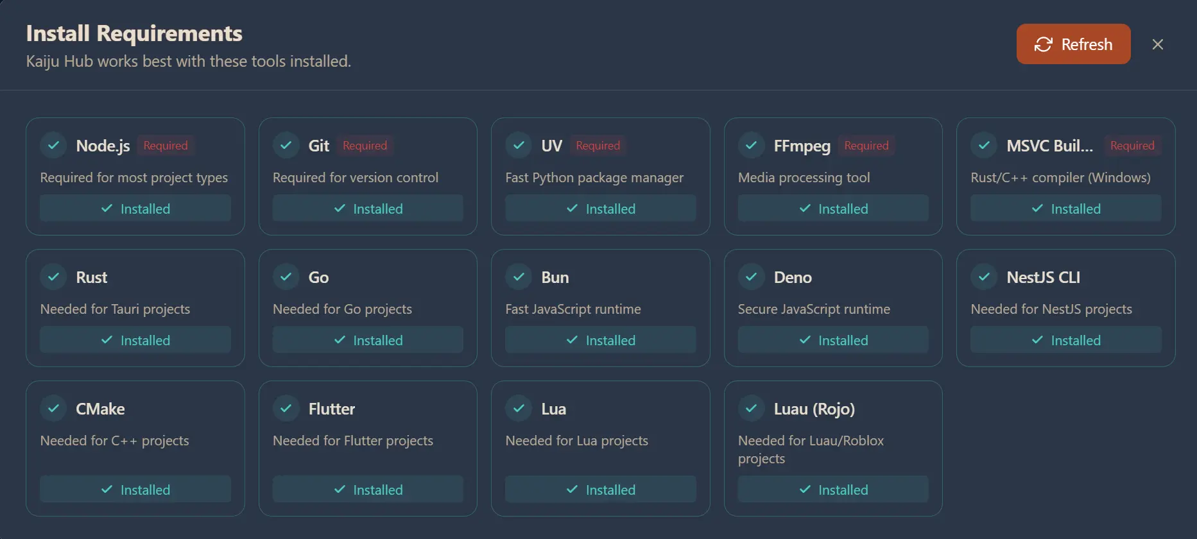Click the Required badge next to Node.js
The image size is (1197, 539).
pyautogui.click(x=166, y=146)
